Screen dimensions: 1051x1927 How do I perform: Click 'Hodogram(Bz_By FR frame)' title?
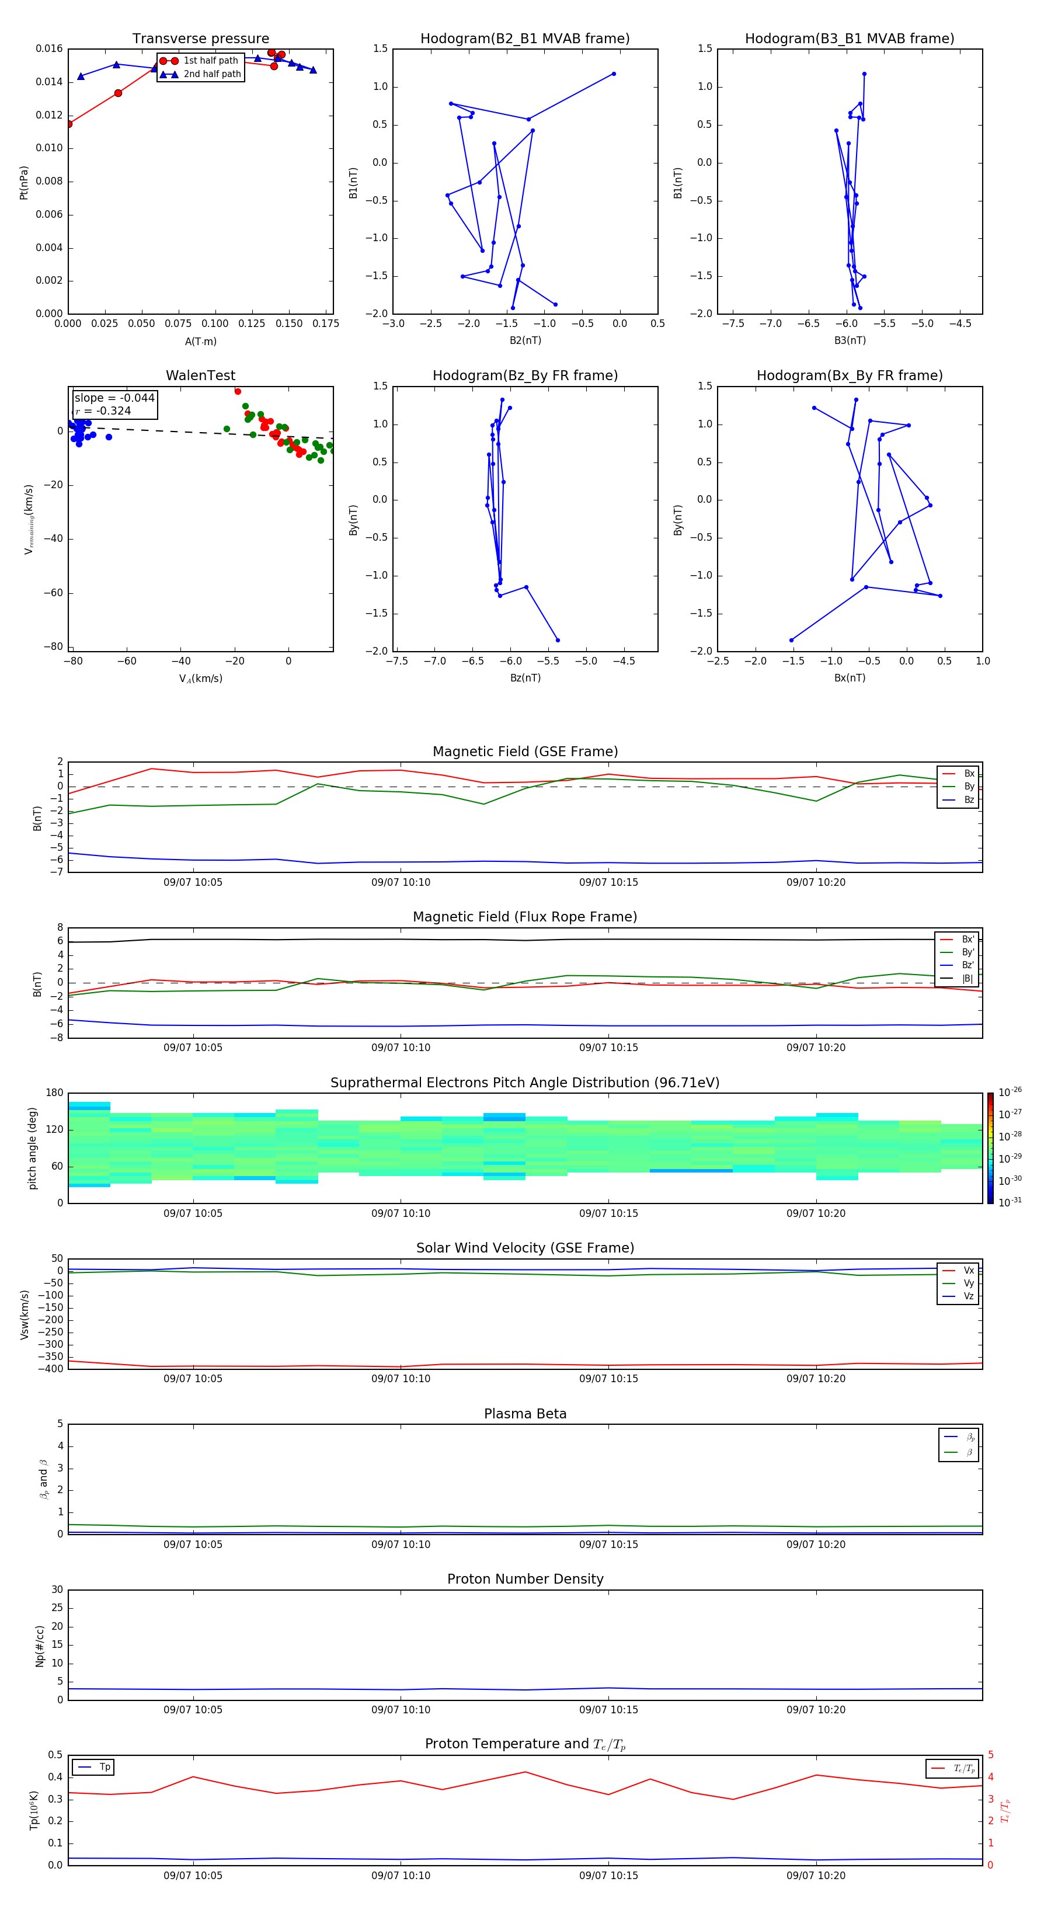525,375
